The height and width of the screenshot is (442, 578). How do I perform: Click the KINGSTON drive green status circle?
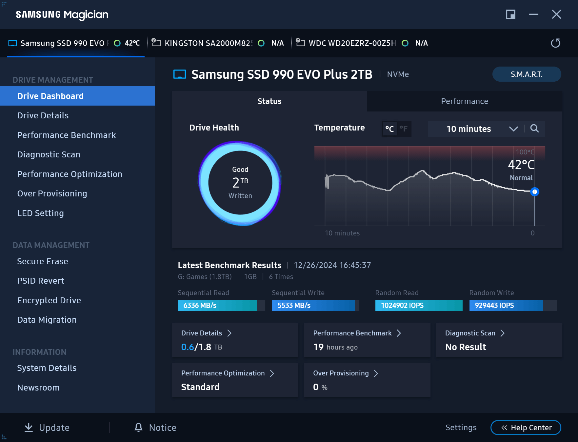coord(261,43)
